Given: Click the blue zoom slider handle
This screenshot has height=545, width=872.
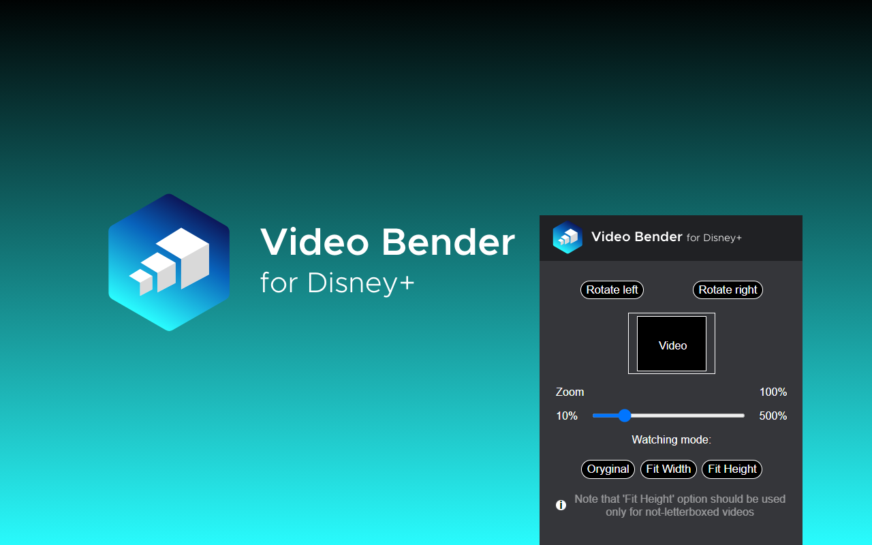Looking at the screenshot, I should 625,416.
